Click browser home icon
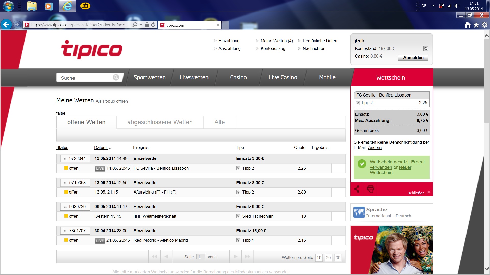 468,25
